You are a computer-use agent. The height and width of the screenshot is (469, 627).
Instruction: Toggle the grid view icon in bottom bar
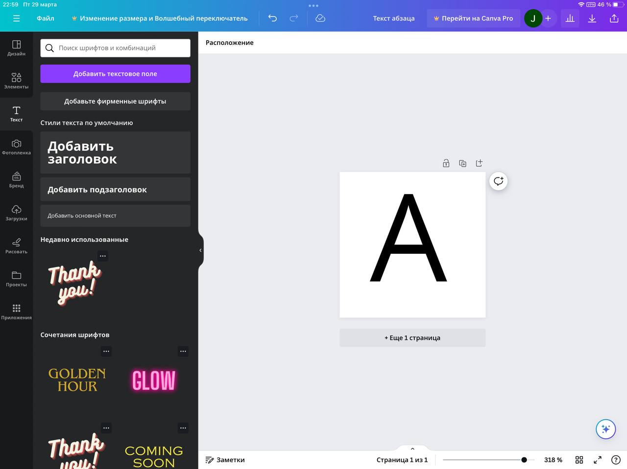pos(579,460)
